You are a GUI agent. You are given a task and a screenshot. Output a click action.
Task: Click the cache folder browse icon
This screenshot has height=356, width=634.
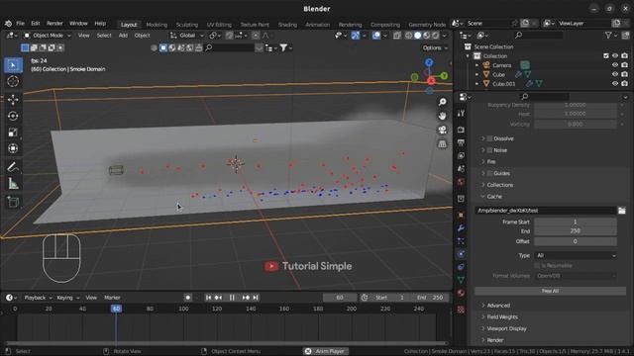pos(621,211)
